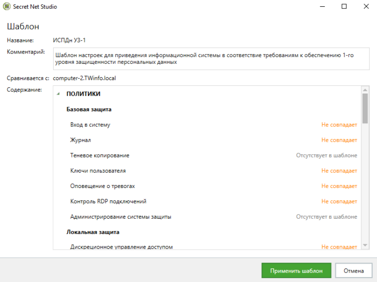377x282 pixels.
Task: Click the Отмена button
Action: click(354, 270)
